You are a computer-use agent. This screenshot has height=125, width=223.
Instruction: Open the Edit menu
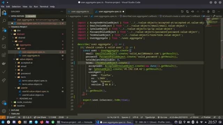point(8,7)
